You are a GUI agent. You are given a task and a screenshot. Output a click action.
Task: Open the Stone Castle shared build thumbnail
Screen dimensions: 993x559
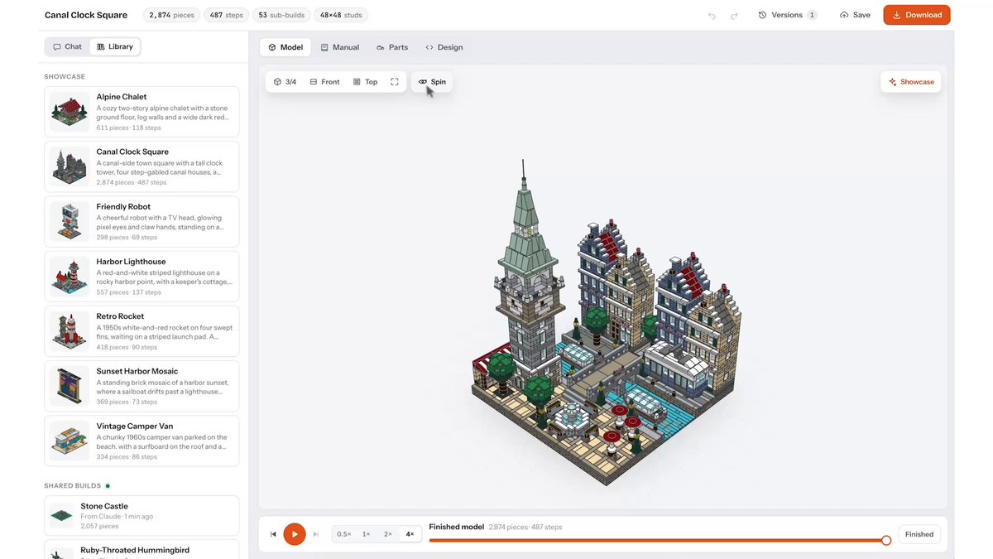point(62,515)
